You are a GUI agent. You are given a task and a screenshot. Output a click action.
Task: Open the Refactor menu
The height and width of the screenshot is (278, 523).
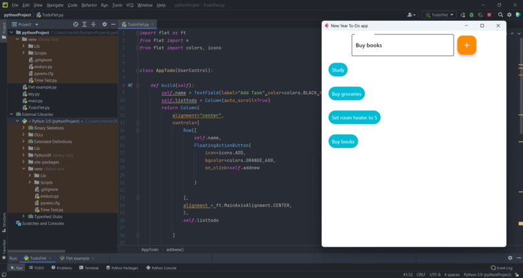click(89, 5)
